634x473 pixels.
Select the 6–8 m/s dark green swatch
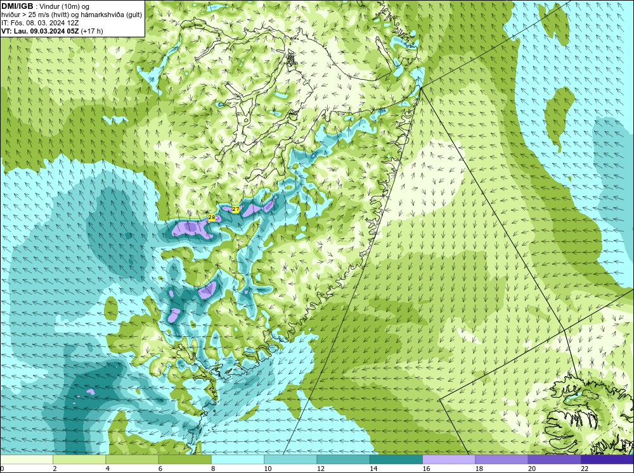pyautogui.click(x=184, y=460)
